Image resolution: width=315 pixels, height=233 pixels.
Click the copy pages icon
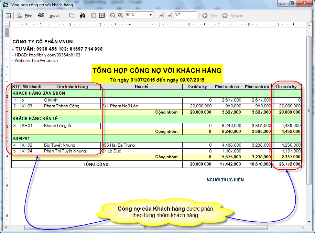(72, 15)
